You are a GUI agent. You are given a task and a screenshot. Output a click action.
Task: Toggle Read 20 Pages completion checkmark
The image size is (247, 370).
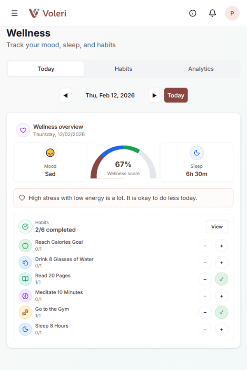tap(221, 279)
